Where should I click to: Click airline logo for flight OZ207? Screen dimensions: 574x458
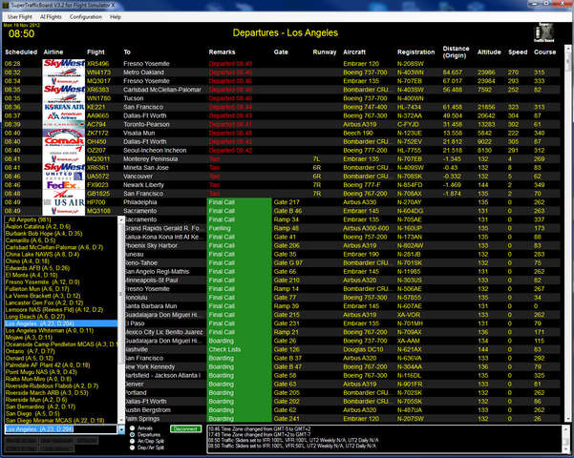pos(64,150)
